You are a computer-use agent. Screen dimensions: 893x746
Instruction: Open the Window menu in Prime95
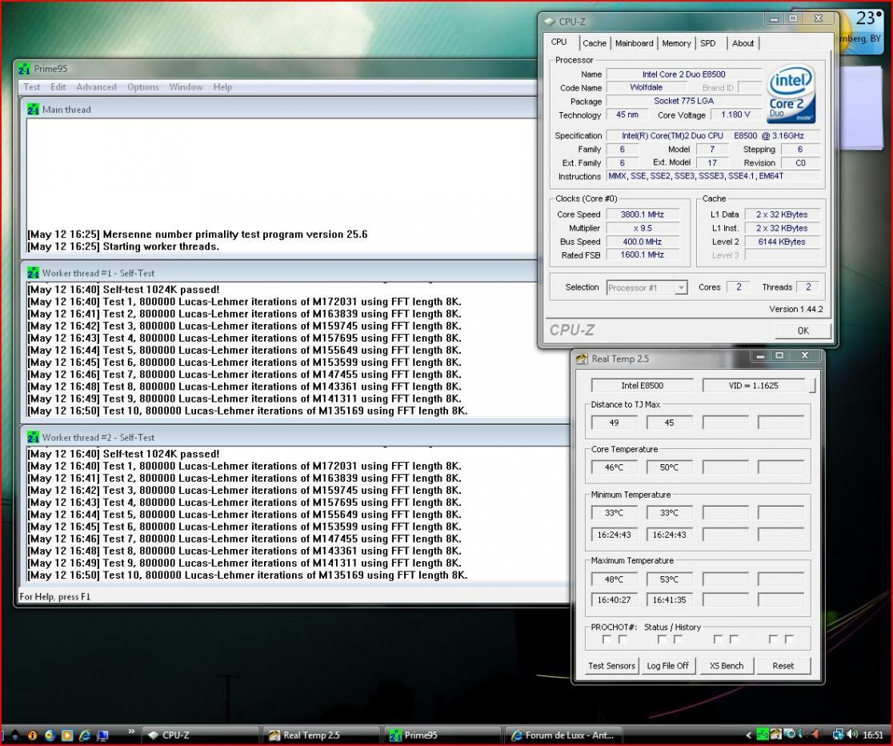186,87
